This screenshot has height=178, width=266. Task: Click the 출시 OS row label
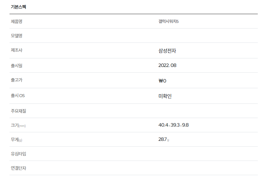[18, 96]
